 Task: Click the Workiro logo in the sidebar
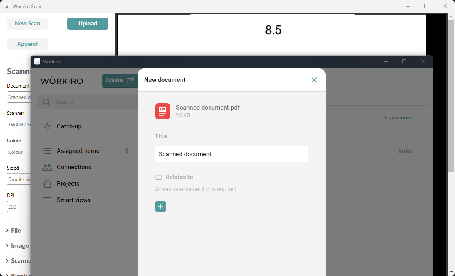click(x=62, y=81)
